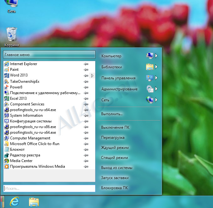Click the Компьютер monitor icon

point(150,56)
